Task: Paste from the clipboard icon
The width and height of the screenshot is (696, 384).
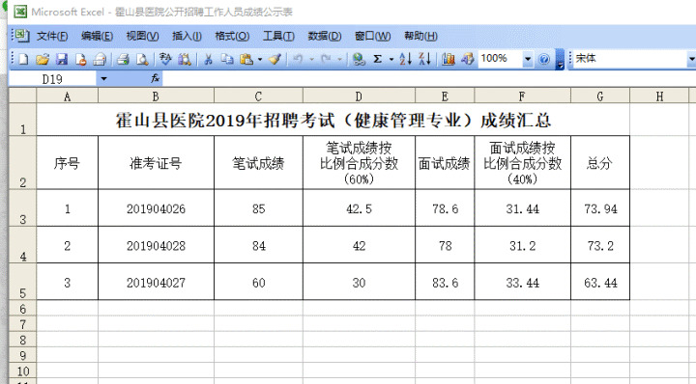Action: 246,59
